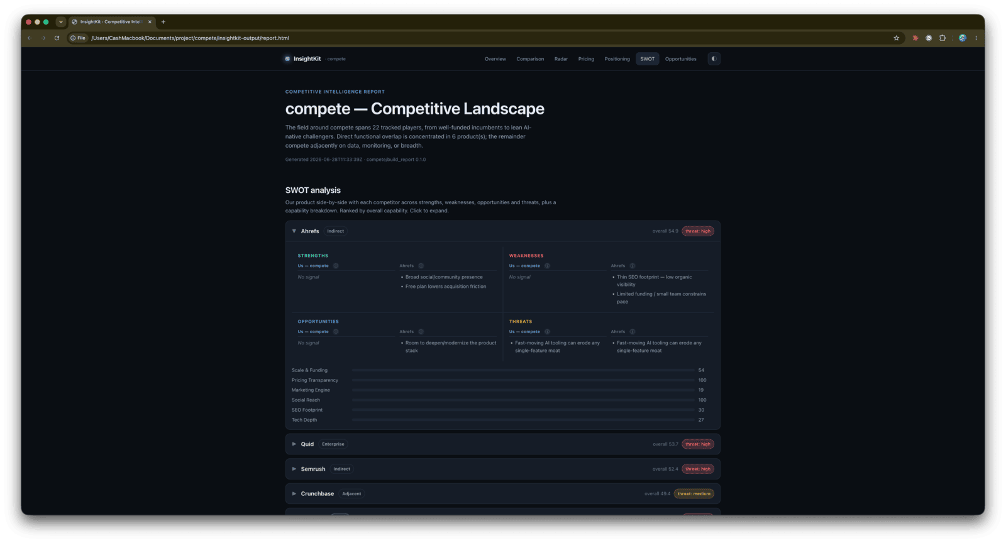Screen dimensions: 1006x543
Task: Go to the Comparison nav section
Action: (530, 59)
